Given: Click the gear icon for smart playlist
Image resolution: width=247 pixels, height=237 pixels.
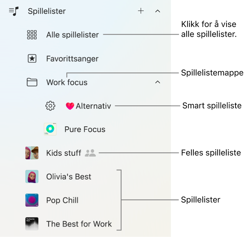Looking at the screenshot, I should 50,106.
